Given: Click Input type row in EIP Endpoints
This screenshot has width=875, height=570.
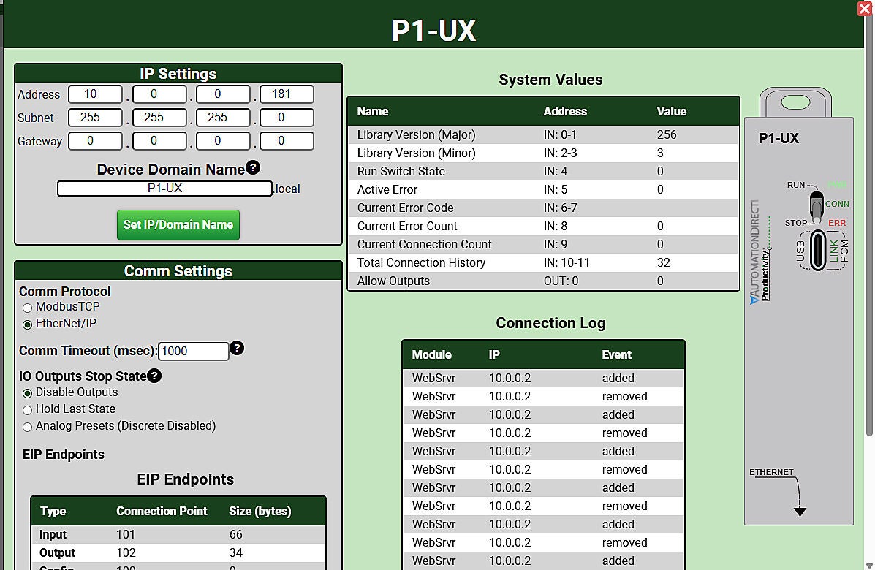Looking at the screenshot, I should (x=178, y=535).
